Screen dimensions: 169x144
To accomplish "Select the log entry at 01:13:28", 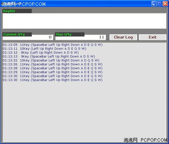I will (x=53, y=68).
